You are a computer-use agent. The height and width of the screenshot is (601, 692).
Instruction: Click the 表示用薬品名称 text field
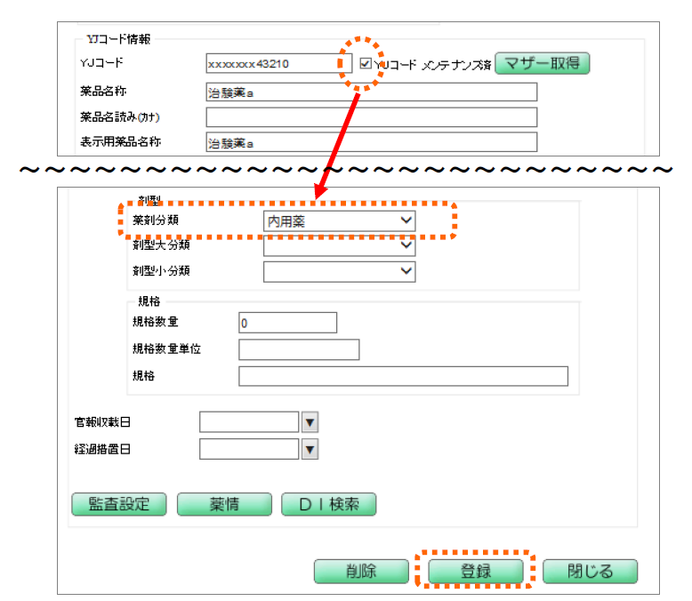click(371, 142)
